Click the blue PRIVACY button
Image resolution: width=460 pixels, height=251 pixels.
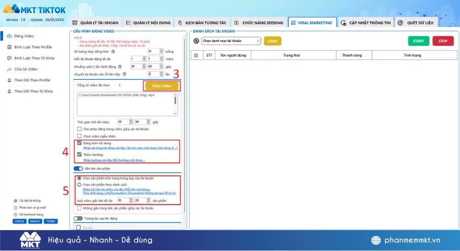point(35,221)
